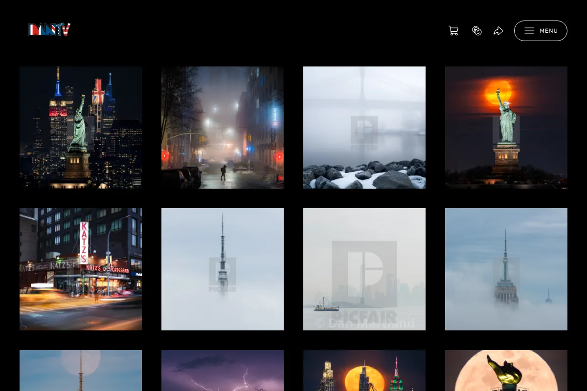Click the DANTV logo

click(x=49, y=30)
